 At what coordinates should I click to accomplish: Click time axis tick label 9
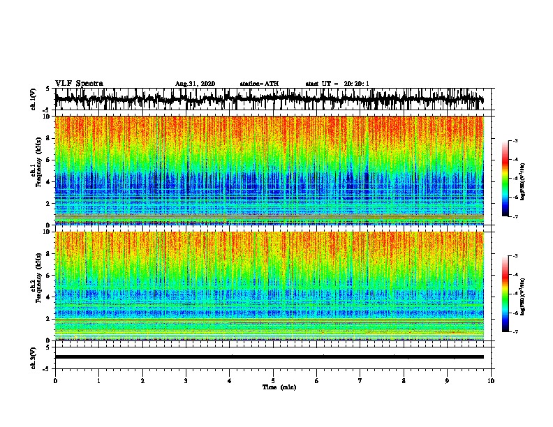point(447,381)
